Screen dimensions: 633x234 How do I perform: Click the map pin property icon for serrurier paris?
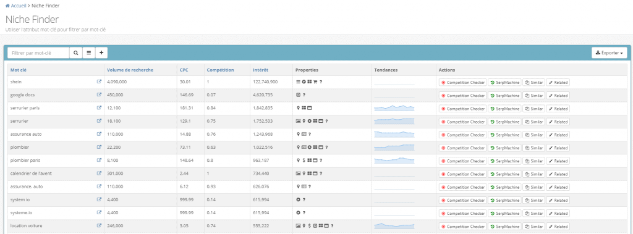coord(299,107)
